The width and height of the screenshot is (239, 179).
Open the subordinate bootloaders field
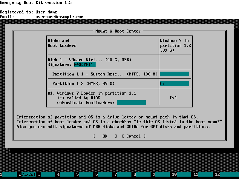(x=131, y=102)
